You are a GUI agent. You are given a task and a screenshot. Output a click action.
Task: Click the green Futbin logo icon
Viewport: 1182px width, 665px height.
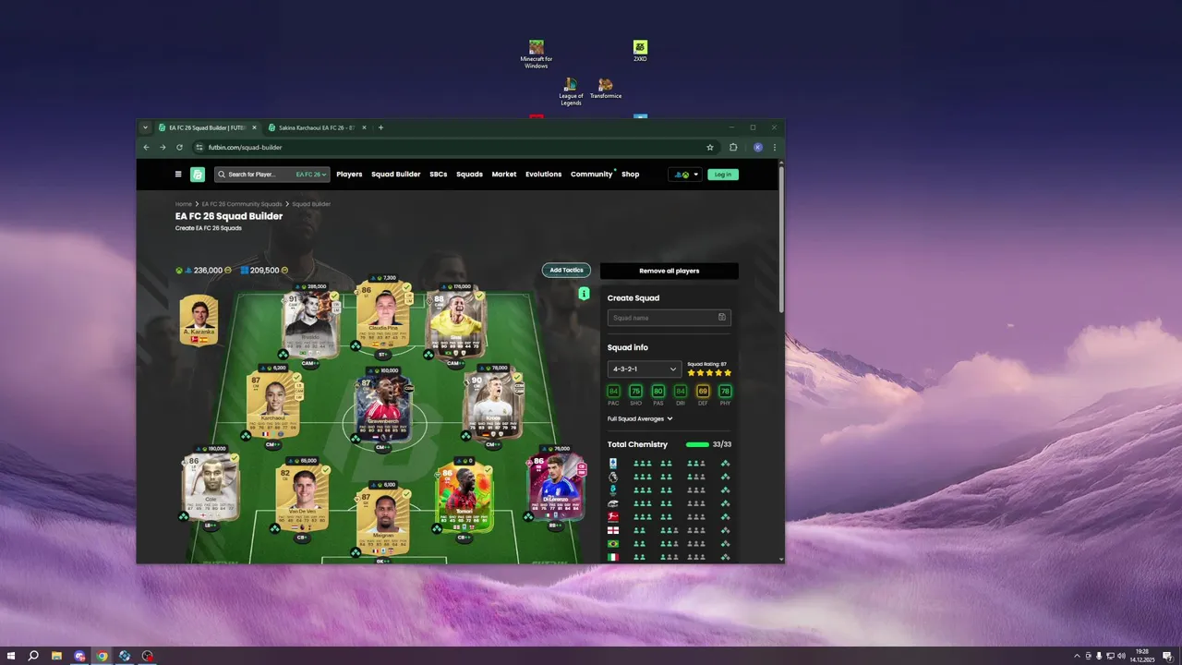click(x=198, y=175)
